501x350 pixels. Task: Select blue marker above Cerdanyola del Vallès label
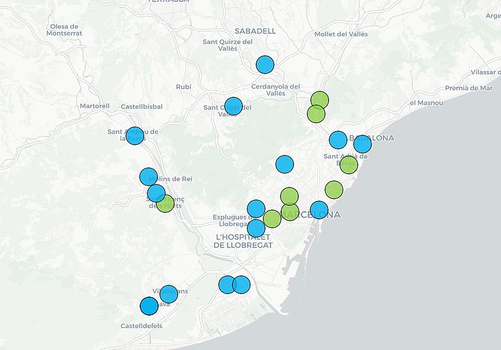(265, 64)
